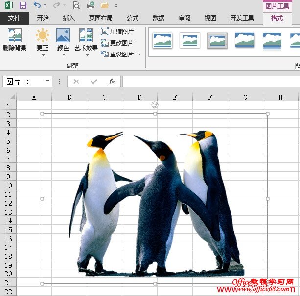
Task: Click the print preview icon in quick access toolbar
Action: [76, 5]
